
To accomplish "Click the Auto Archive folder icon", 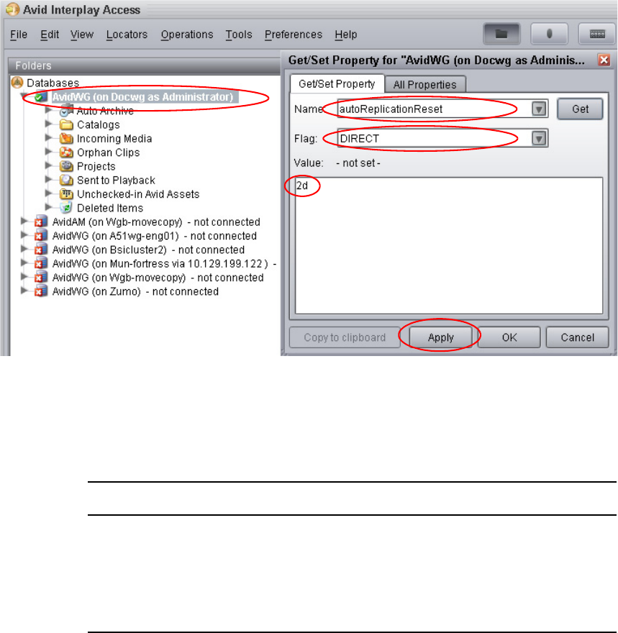I will coord(66,110).
